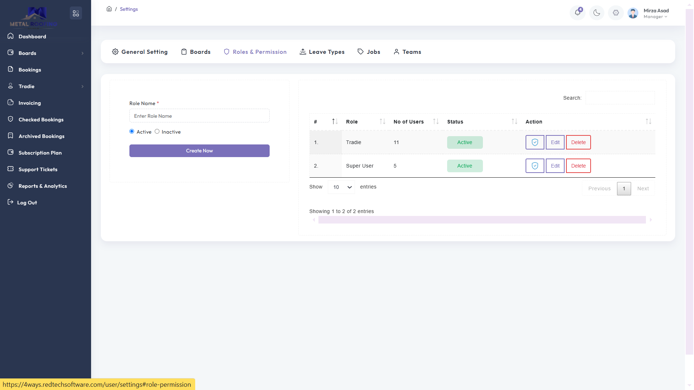Open permissions shield for Super User role

click(x=535, y=166)
